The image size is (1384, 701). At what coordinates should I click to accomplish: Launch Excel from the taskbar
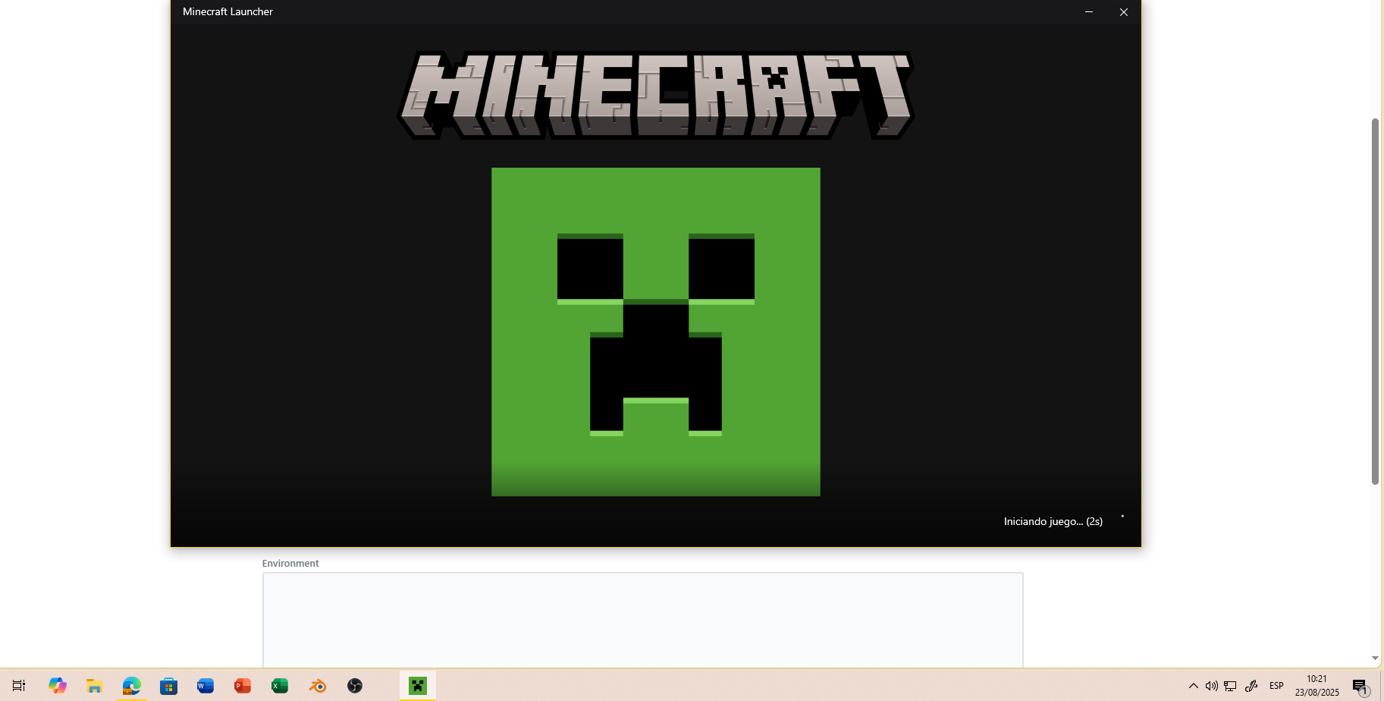[x=280, y=686]
